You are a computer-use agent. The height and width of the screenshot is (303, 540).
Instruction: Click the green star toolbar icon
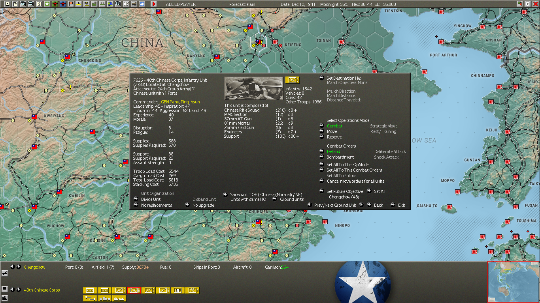pyautogui.click(x=47, y=4)
